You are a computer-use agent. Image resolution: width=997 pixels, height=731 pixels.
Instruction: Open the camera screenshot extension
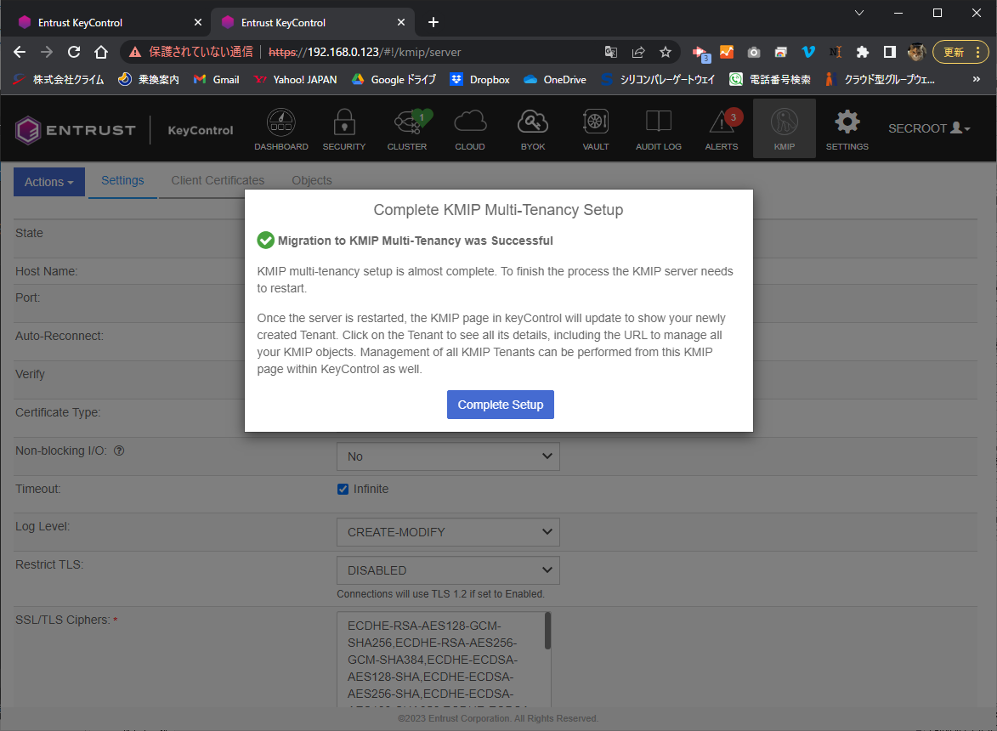(x=753, y=52)
